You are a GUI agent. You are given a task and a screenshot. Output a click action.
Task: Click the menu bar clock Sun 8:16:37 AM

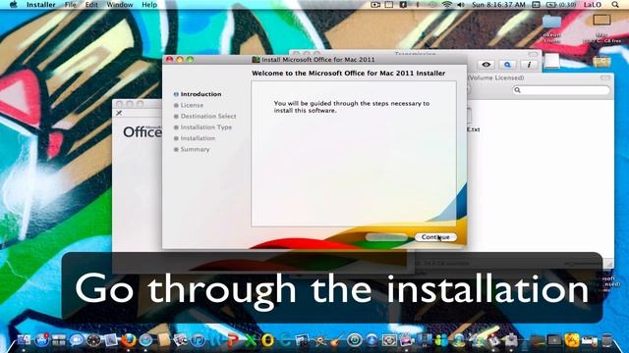tap(498, 5)
